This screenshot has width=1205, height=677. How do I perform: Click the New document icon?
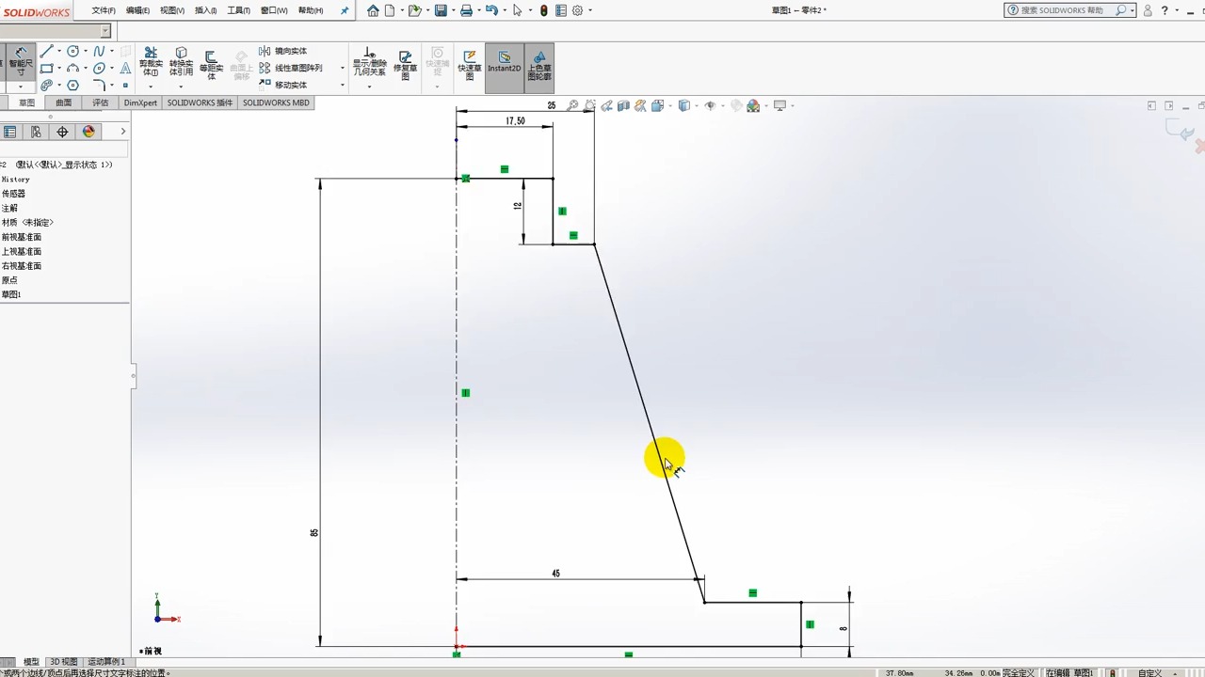tap(390, 10)
